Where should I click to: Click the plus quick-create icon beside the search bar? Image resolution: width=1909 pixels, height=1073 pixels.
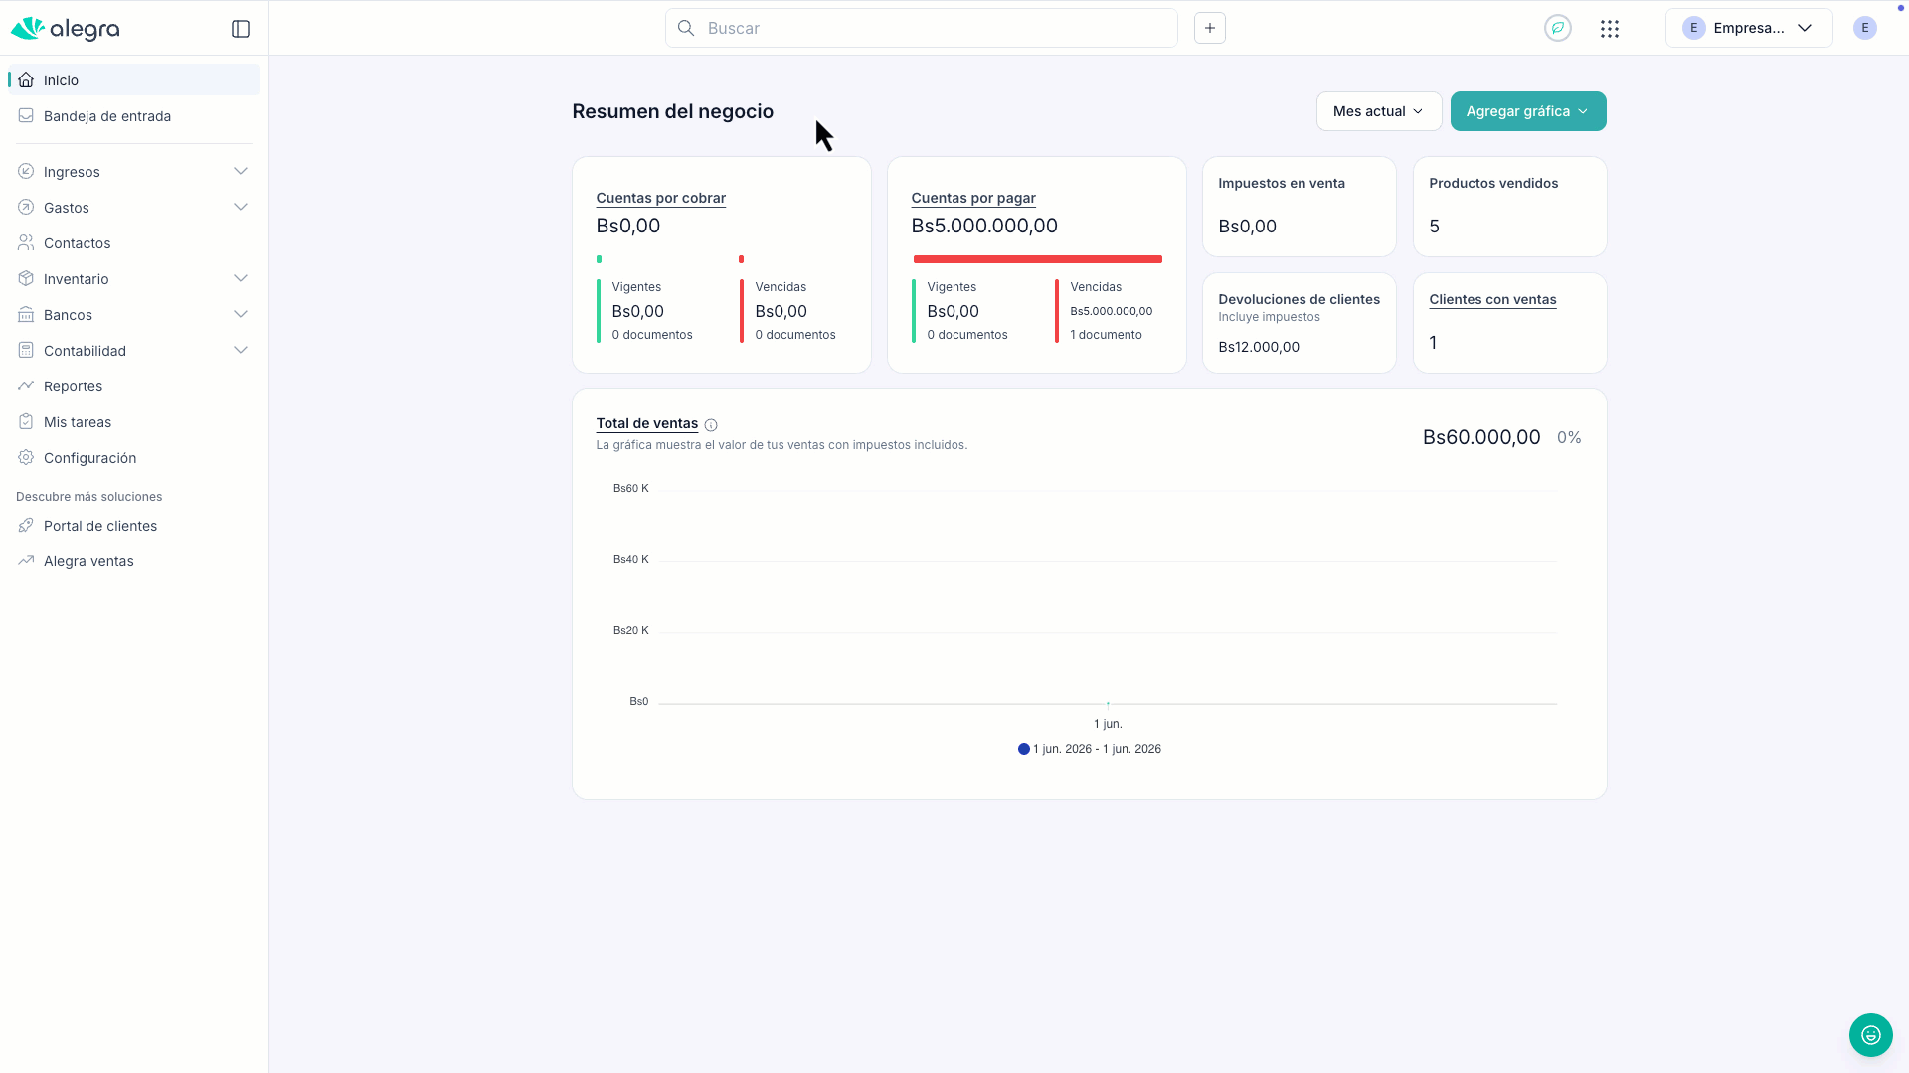click(1210, 28)
